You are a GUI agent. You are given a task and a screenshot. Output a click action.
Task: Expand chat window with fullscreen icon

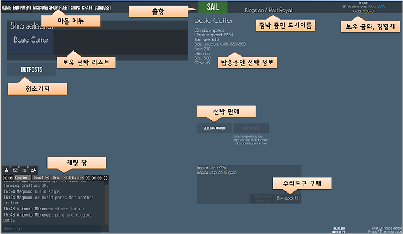pyautogui.click(x=106, y=178)
